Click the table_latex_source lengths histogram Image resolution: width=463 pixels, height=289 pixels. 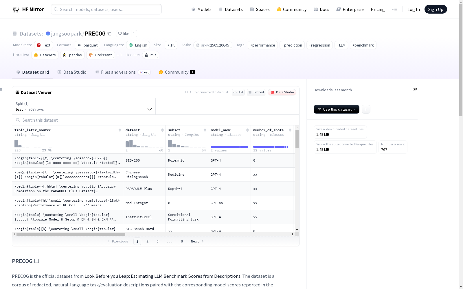coord(33,144)
